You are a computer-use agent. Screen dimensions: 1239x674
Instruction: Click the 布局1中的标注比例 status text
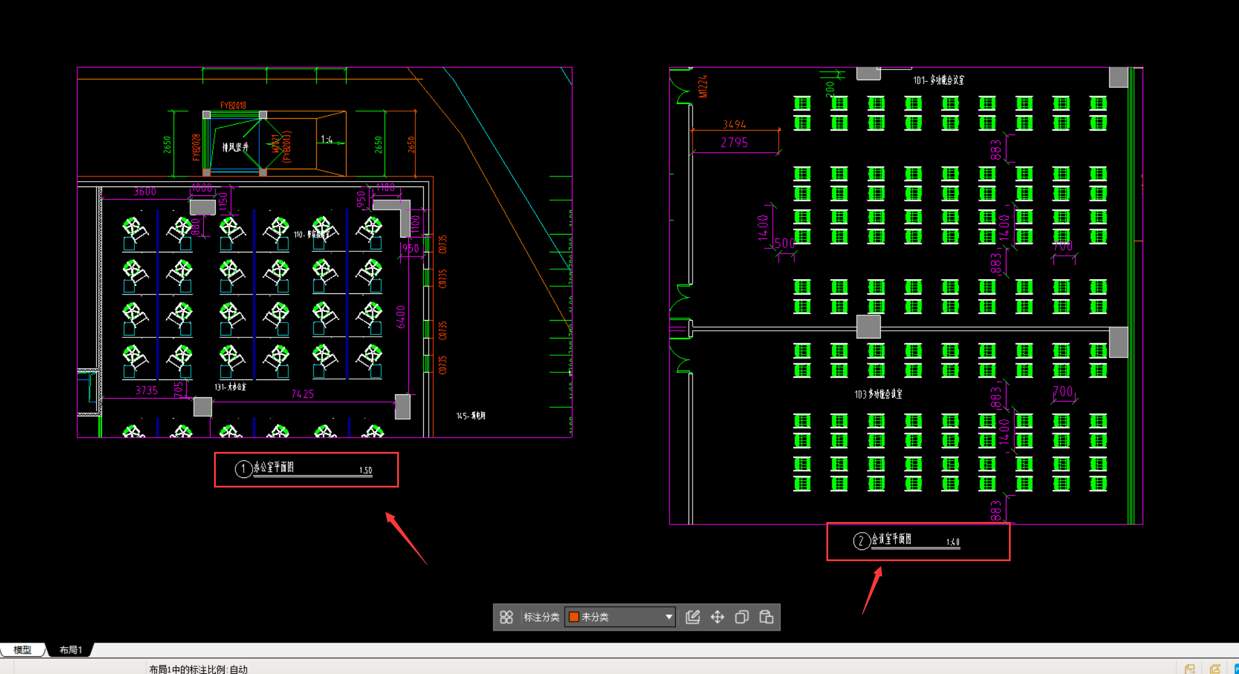click(198, 669)
